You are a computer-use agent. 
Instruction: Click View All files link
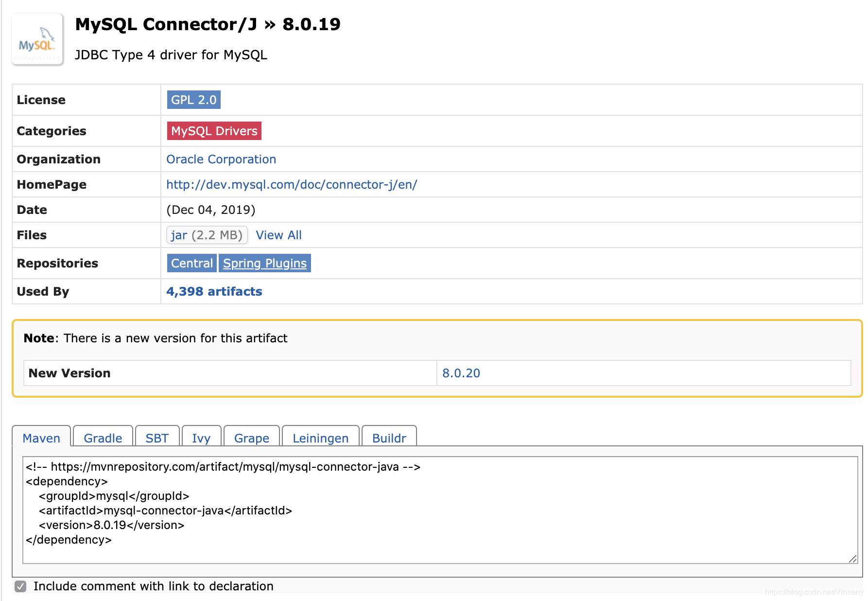[x=279, y=235]
